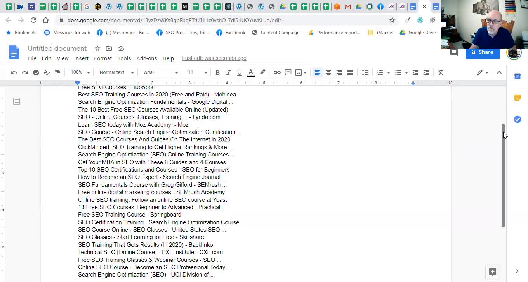The width and height of the screenshot is (528, 282).
Task: Open the Google Drive bookmark
Action: (418, 33)
